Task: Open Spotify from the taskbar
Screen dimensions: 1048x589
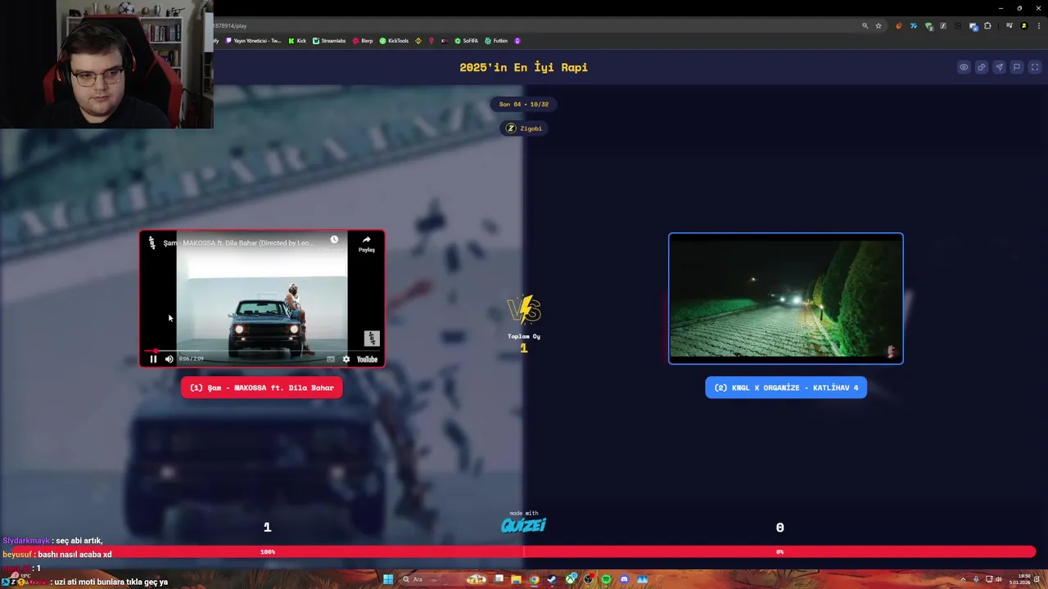Action: pyautogui.click(x=606, y=579)
